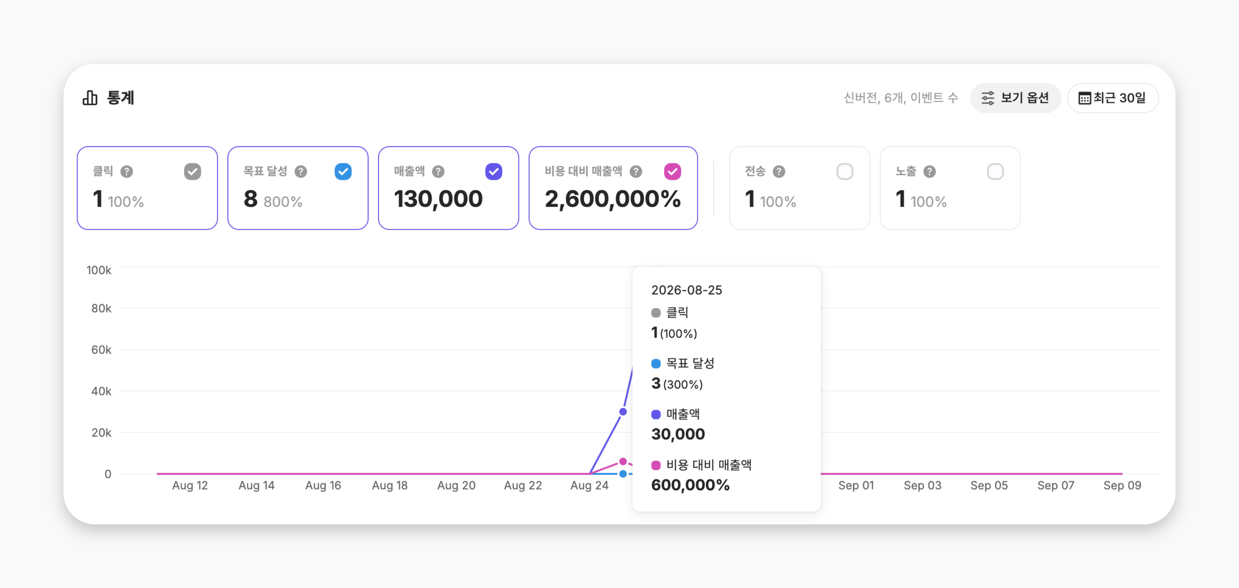Click the help icon next to 전송
Screen dimensions: 1239x588
[779, 172]
